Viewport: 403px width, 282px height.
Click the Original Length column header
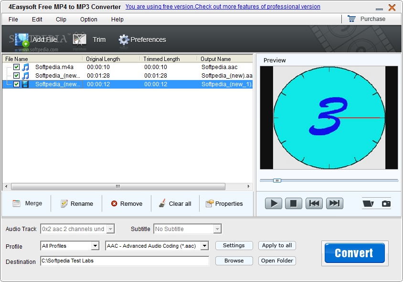coord(111,59)
